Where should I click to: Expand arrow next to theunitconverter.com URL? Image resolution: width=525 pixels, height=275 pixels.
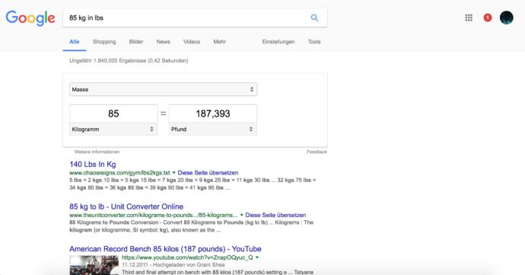[x=241, y=215]
